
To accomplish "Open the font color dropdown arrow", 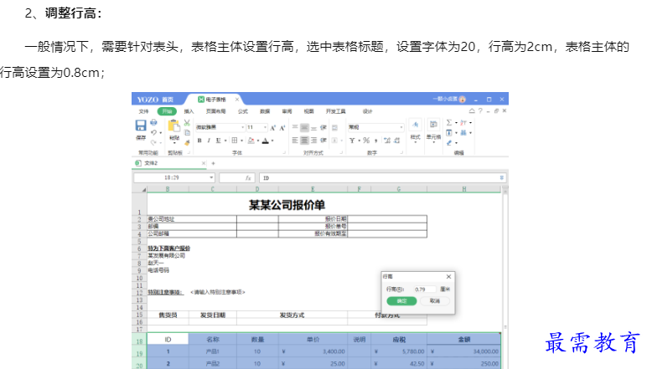I will click(272, 141).
